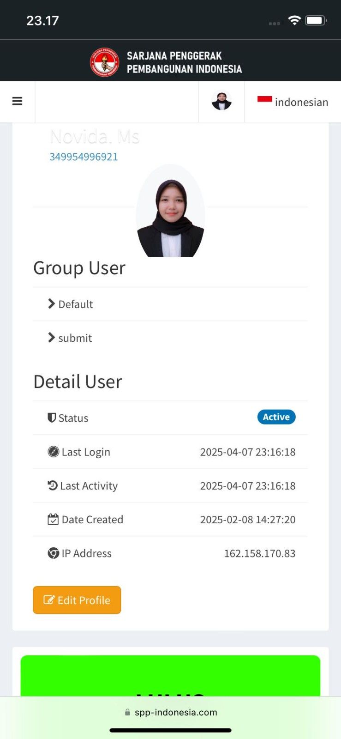Click the calendar icon beside Date Created
Image resolution: width=341 pixels, height=739 pixels.
53,520
